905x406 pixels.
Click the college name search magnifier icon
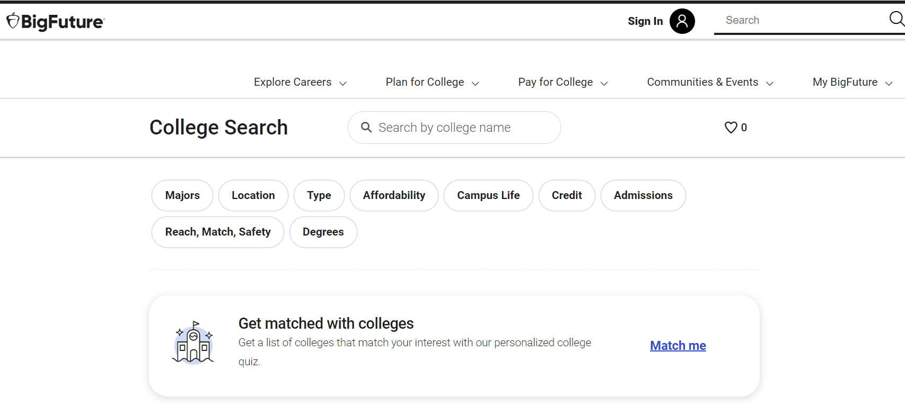pyautogui.click(x=366, y=128)
